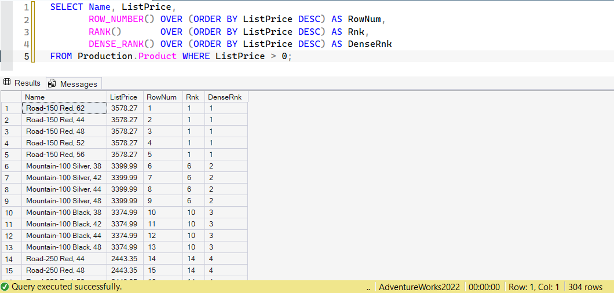Click Production.Product on line 5
Screen dimensions: 614x293
127,56
